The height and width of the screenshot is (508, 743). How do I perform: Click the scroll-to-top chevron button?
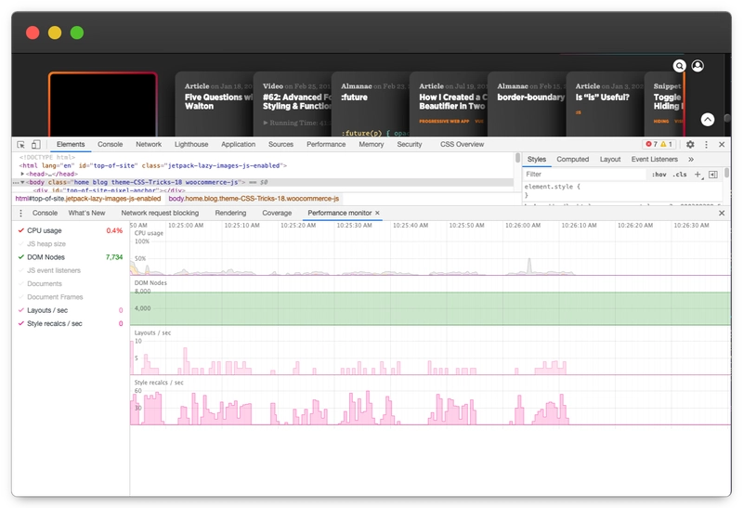coord(708,120)
